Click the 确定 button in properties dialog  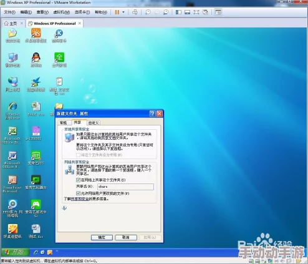102,237
